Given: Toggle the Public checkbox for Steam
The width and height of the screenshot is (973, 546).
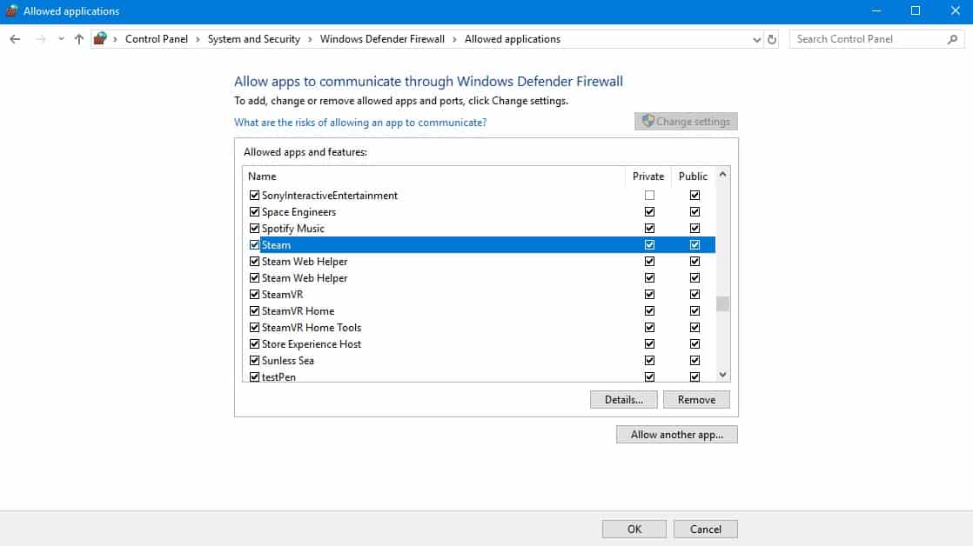Looking at the screenshot, I should 695,245.
